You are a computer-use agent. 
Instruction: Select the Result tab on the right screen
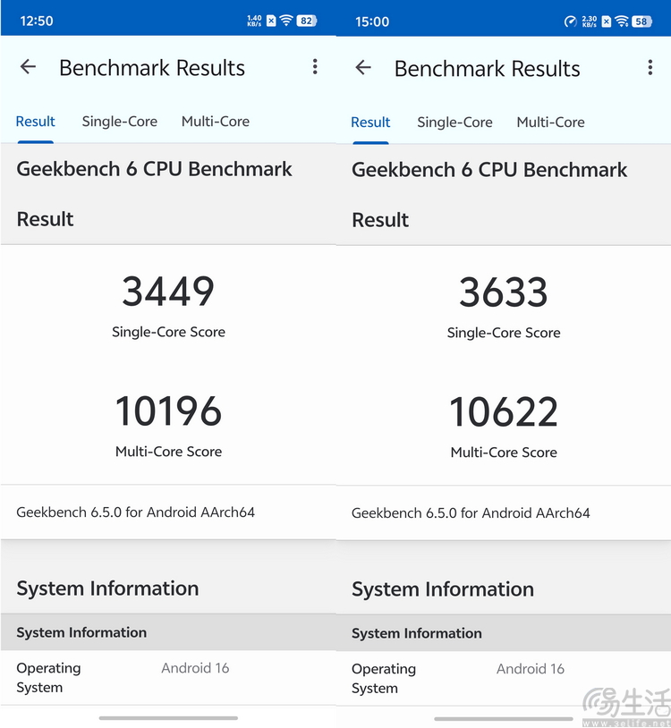click(x=370, y=123)
